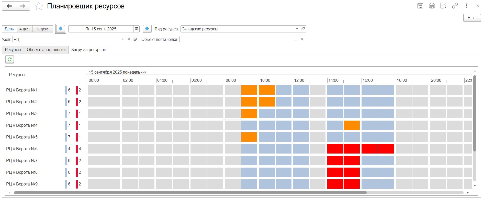Print the planner with printer icon
The height and width of the screenshot is (199, 483).
[x=432, y=6]
